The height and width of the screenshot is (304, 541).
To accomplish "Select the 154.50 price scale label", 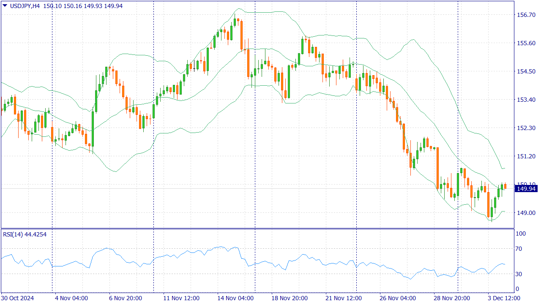I will point(525,71).
